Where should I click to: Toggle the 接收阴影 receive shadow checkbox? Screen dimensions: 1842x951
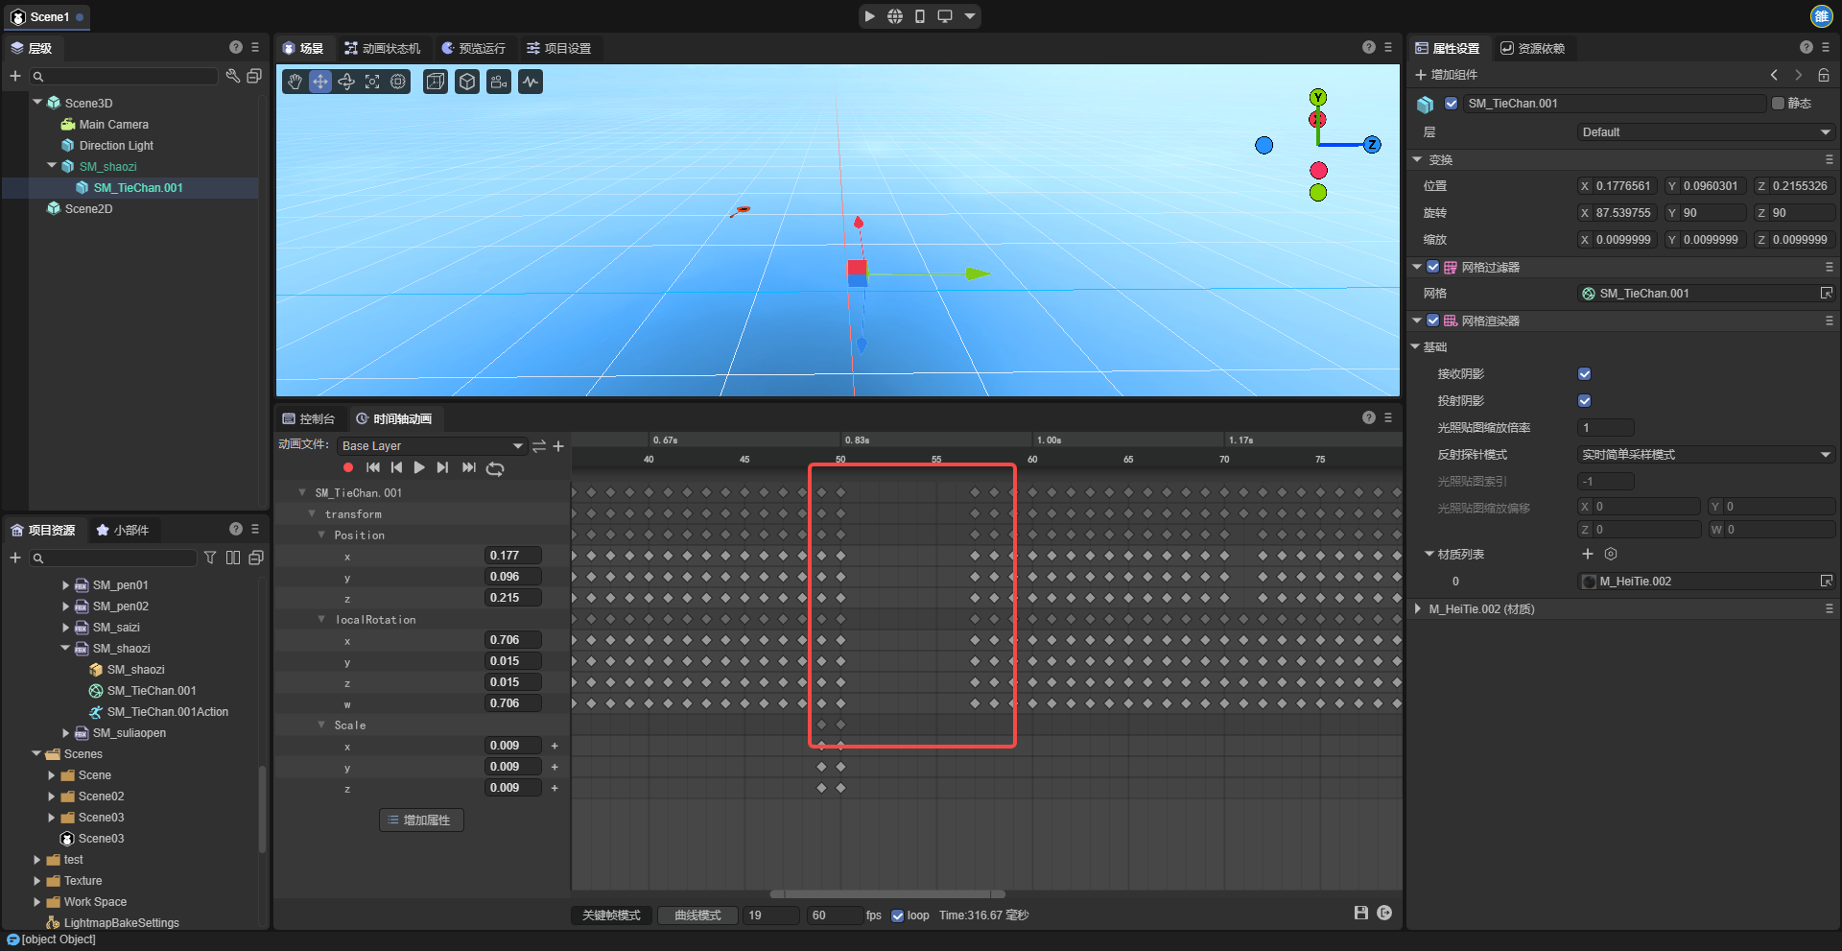pyautogui.click(x=1584, y=374)
